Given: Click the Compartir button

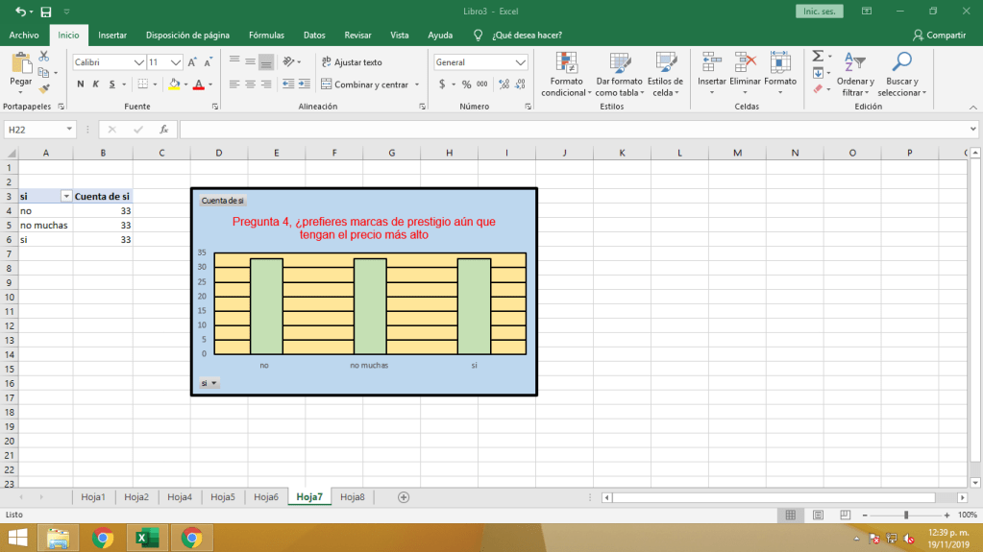Looking at the screenshot, I should point(939,35).
